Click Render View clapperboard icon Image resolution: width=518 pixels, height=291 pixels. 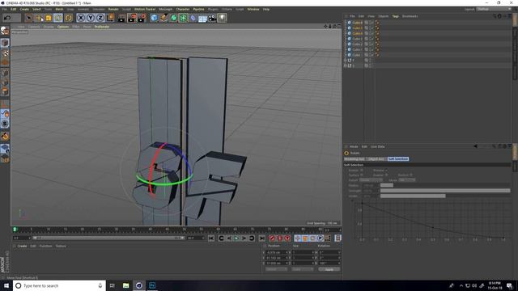pos(121,18)
